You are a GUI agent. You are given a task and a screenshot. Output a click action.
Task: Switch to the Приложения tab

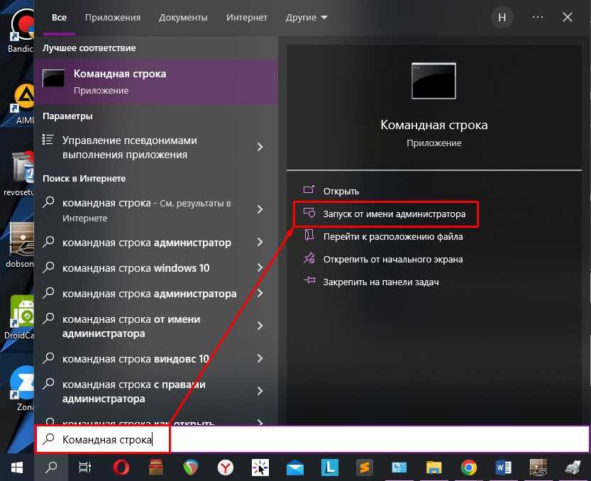pos(113,17)
